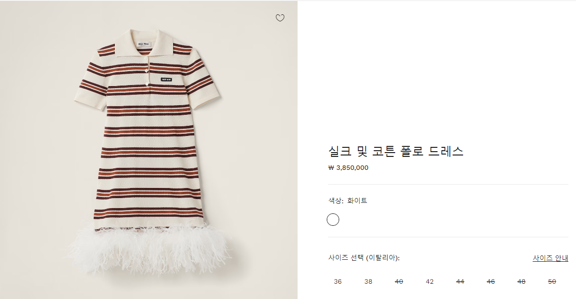The image size is (576, 299).
Task: Click the 사이즈 선택 (이탈리아) label
Action: click(x=364, y=258)
